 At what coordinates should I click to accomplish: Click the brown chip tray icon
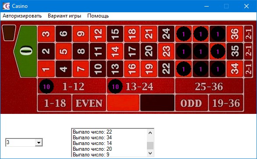tap(9, 33)
